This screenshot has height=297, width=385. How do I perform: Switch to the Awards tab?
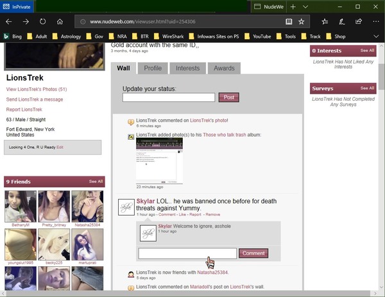click(x=224, y=68)
